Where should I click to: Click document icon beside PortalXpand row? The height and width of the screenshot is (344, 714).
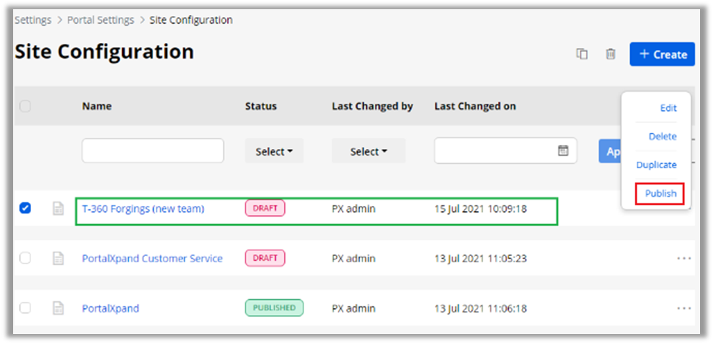(59, 308)
